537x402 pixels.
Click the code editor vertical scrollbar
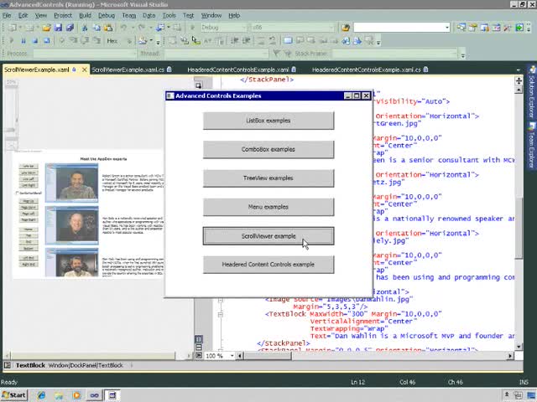(519, 218)
